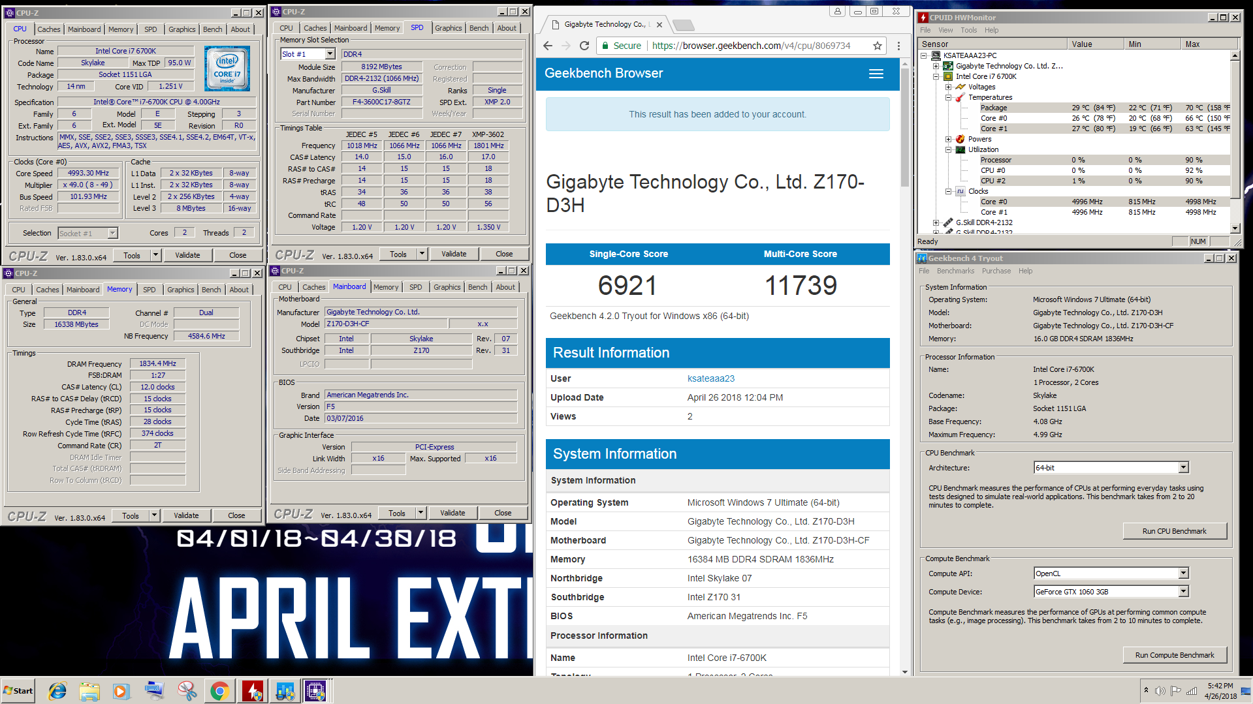Click the HWMonitor scroll-down arrow

tap(1235, 228)
